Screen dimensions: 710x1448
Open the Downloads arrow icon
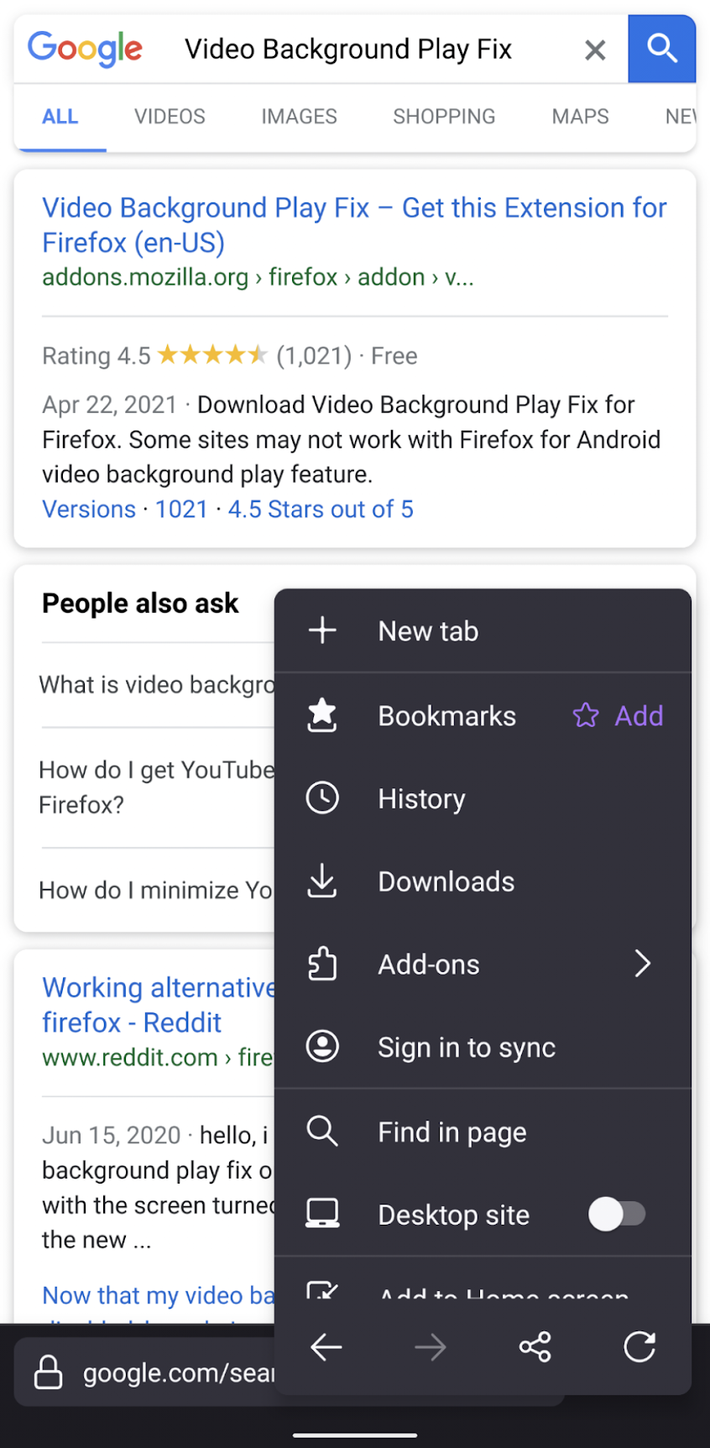pyautogui.click(x=322, y=881)
